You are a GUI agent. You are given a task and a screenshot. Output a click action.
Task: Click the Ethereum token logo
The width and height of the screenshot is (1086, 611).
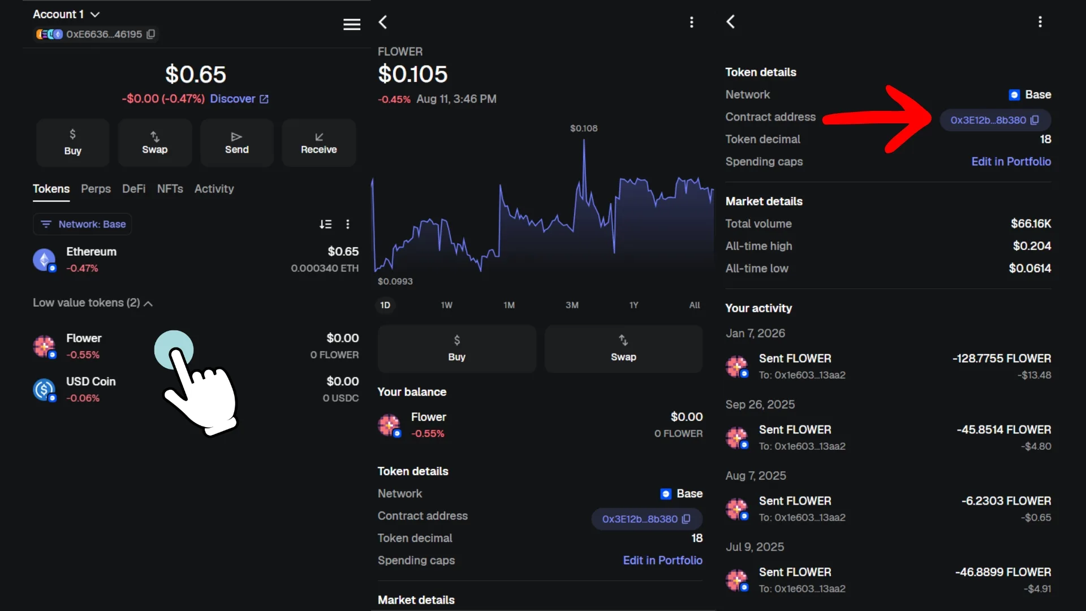44,260
